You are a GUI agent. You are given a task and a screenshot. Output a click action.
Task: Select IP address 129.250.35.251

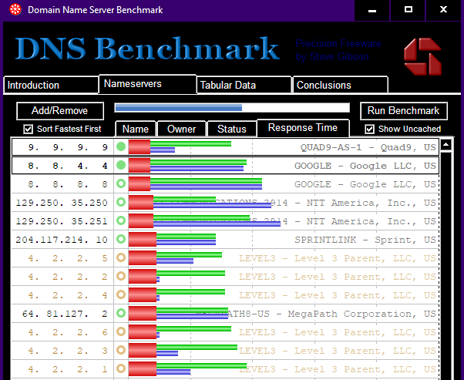[x=62, y=221]
